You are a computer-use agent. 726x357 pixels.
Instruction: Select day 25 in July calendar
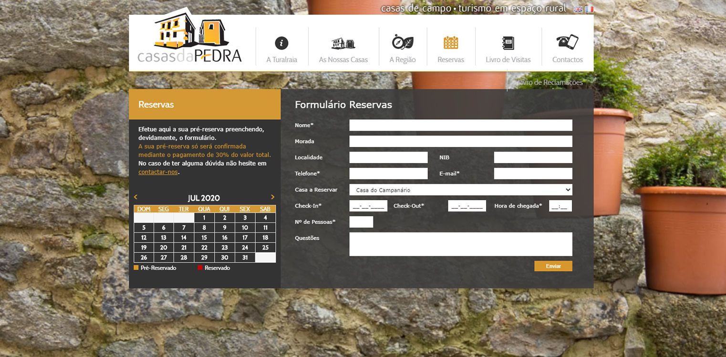click(266, 248)
